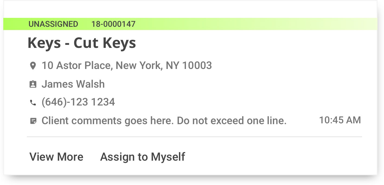Select the client name James Walsh

[73, 84]
